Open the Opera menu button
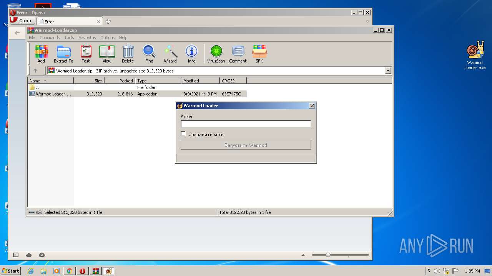Screen dimensions: 492x276 tap(22, 21)
